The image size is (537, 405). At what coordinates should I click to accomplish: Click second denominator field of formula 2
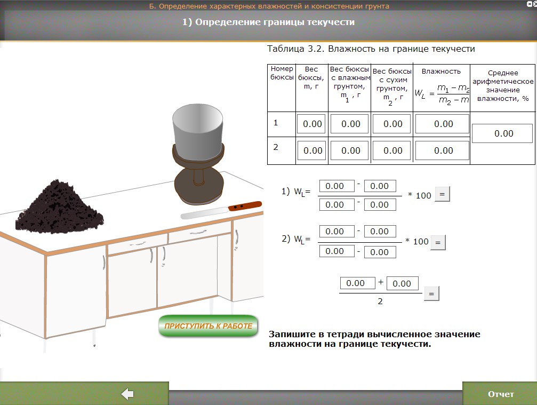tap(380, 252)
